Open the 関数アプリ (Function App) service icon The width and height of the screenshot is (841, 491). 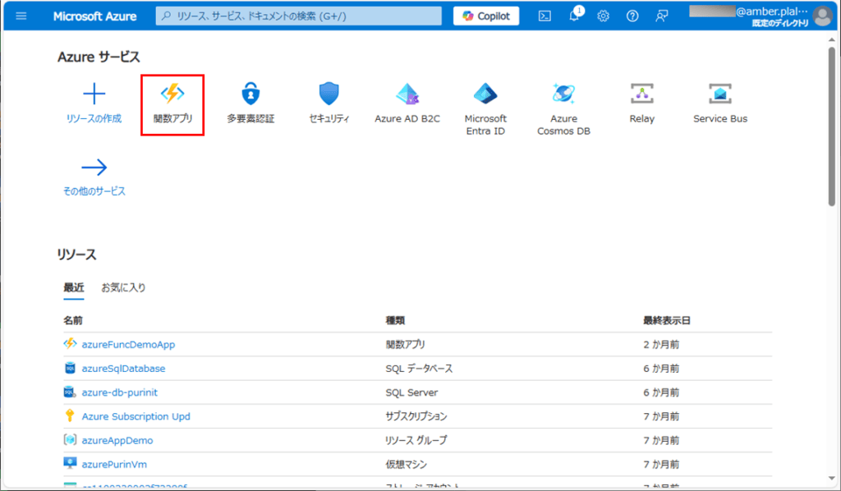(172, 94)
